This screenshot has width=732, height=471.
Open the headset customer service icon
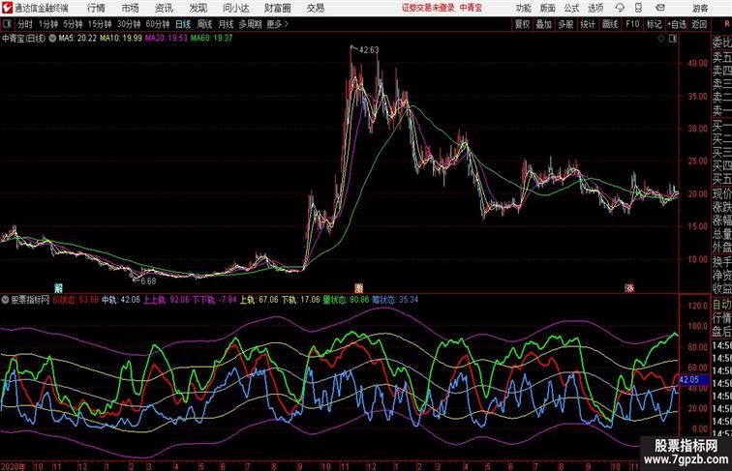pyautogui.click(x=620, y=8)
